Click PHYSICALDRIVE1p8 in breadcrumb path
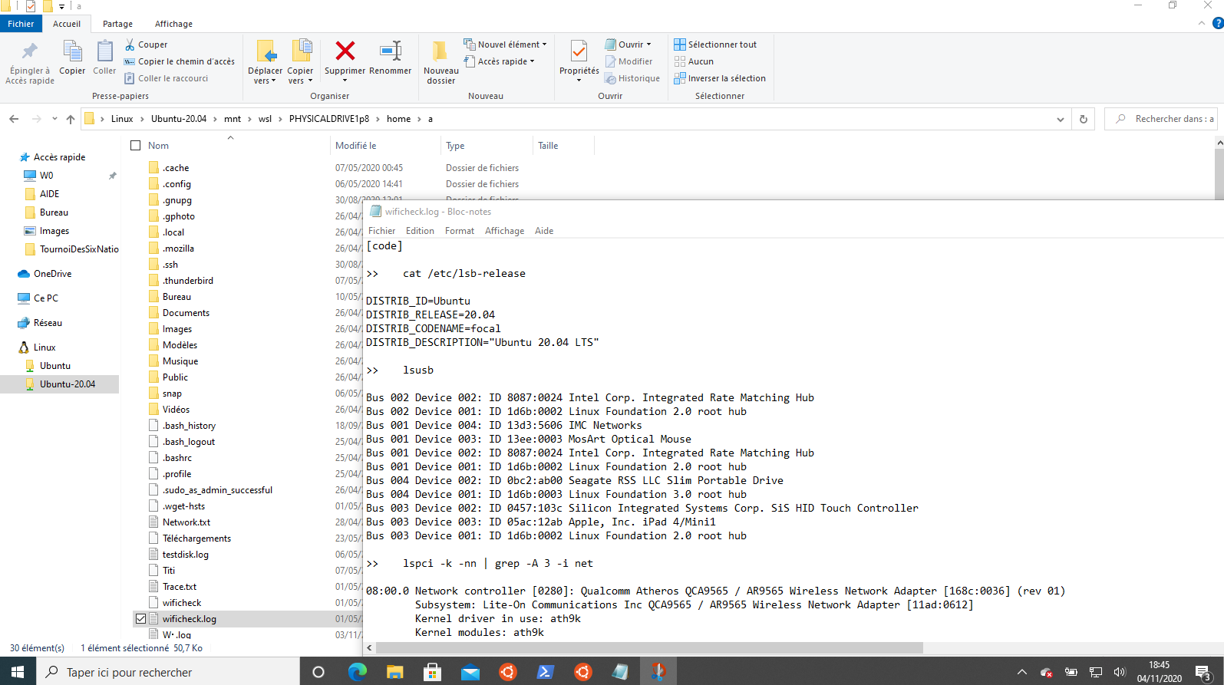Image resolution: width=1224 pixels, height=685 pixels. coord(329,119)
